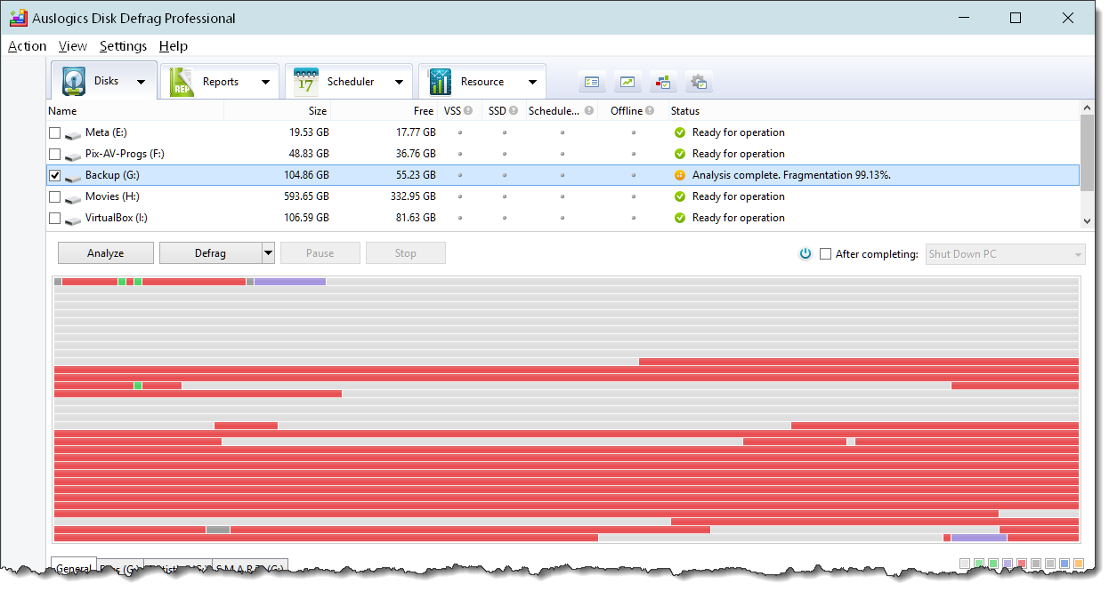Viewport: 1109px width, 592px height.
Task: Click the help icon beside VSS
Action: [468, 111]
